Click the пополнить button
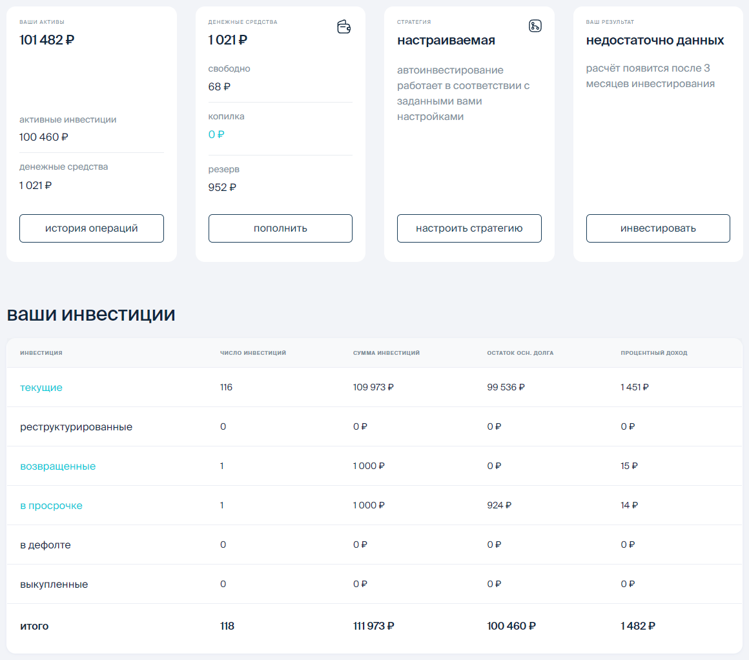749x660 pixels. (280, 228)
